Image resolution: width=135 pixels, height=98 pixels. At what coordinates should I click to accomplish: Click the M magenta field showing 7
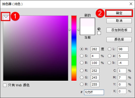pyautogui.click(x=122, y=77)
